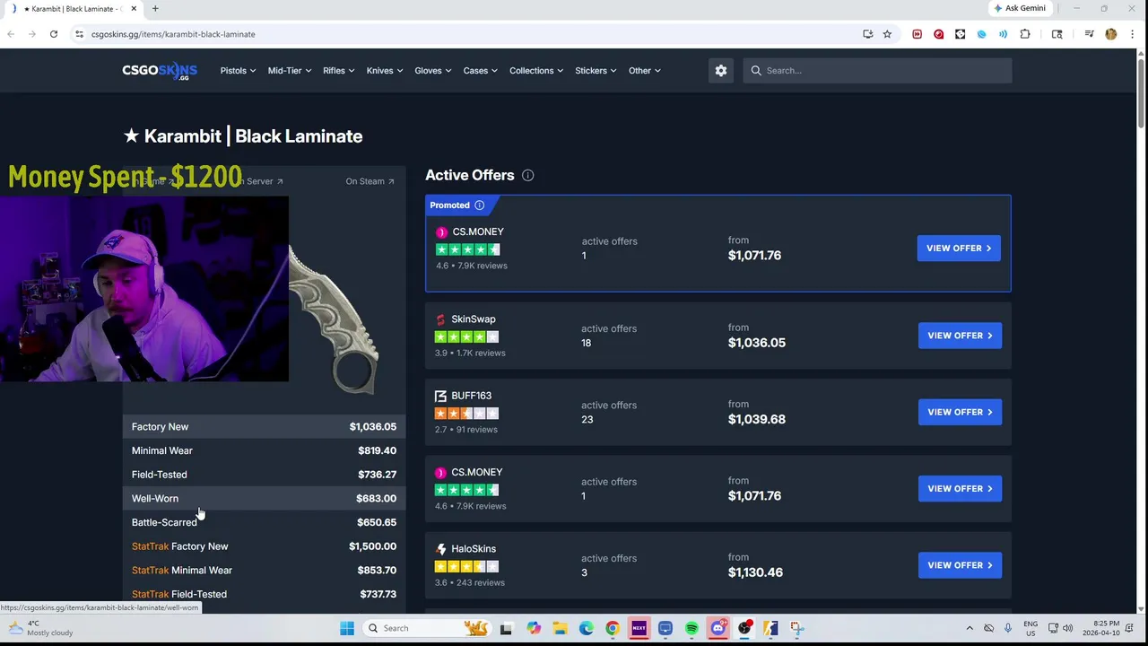This screenshot has width=1148, height=646.
Task: Expand the Cases dropdown menu
Action: (480, 70)
